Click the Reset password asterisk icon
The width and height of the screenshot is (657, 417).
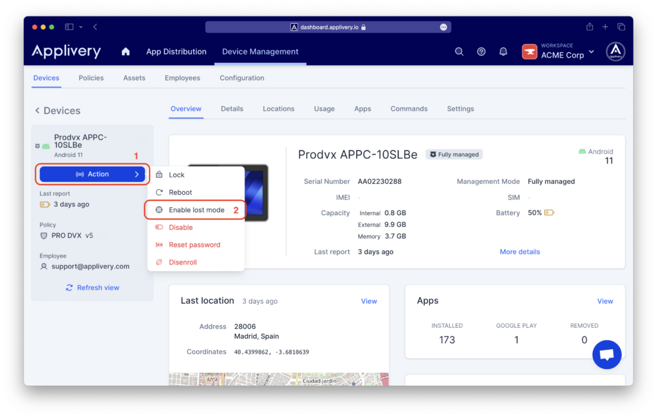[159, 245]
